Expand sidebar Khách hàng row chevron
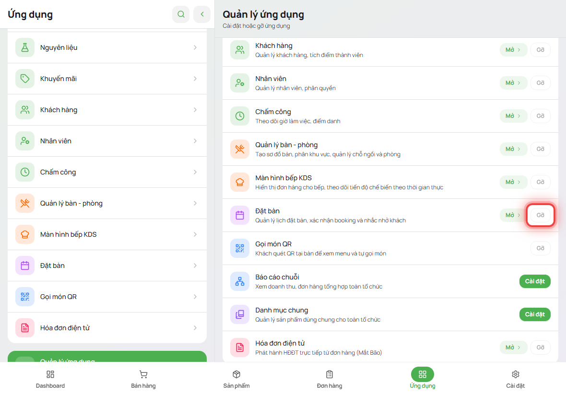This screenshot has height=393, width=566. click(x=195, y=110)
